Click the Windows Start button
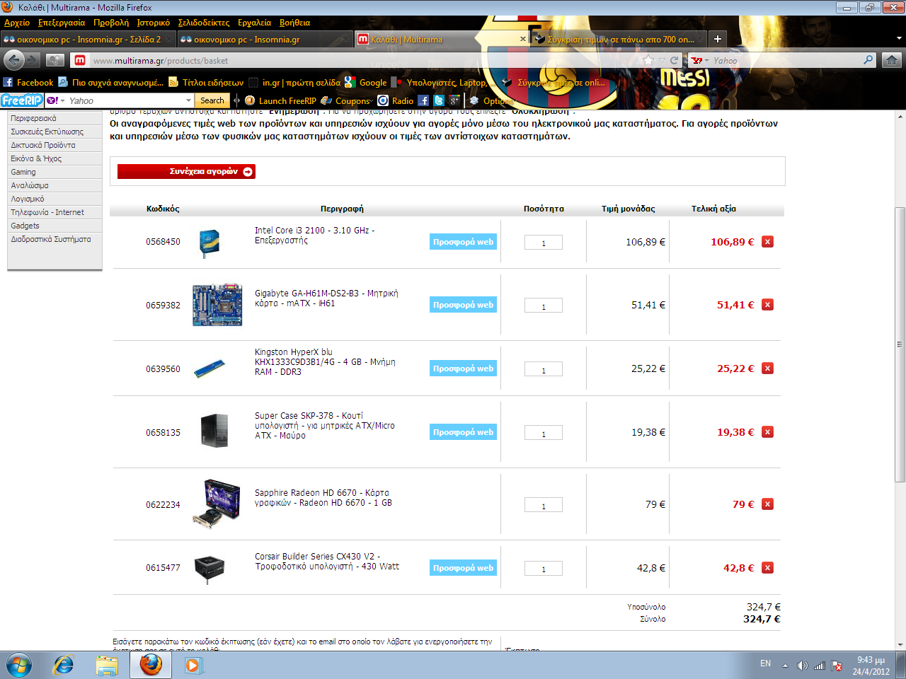906x679 pixels. click(19, 665)
